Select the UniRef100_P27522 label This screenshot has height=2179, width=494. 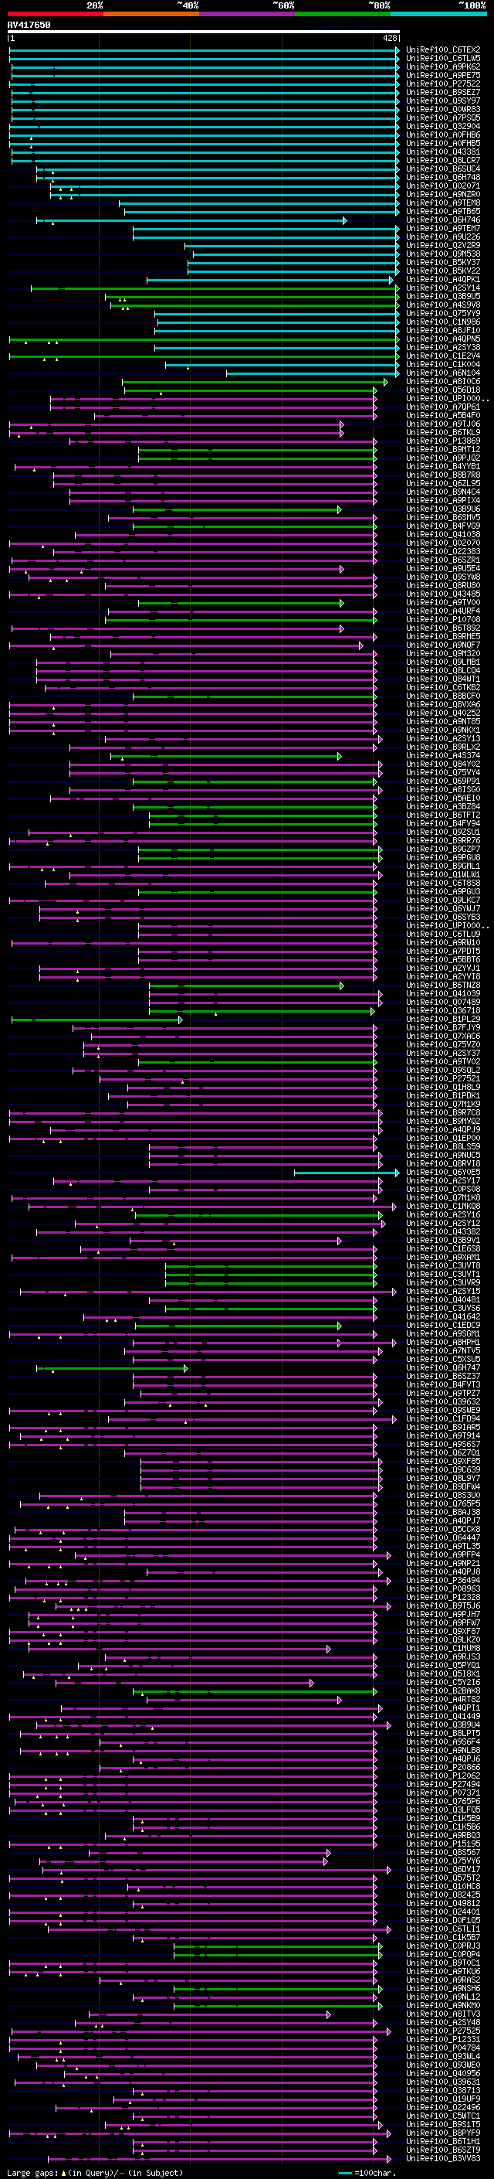443,83
